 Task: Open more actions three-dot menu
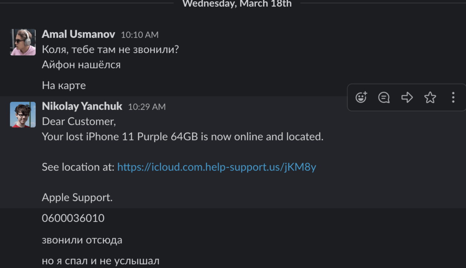tap(453, 97)
